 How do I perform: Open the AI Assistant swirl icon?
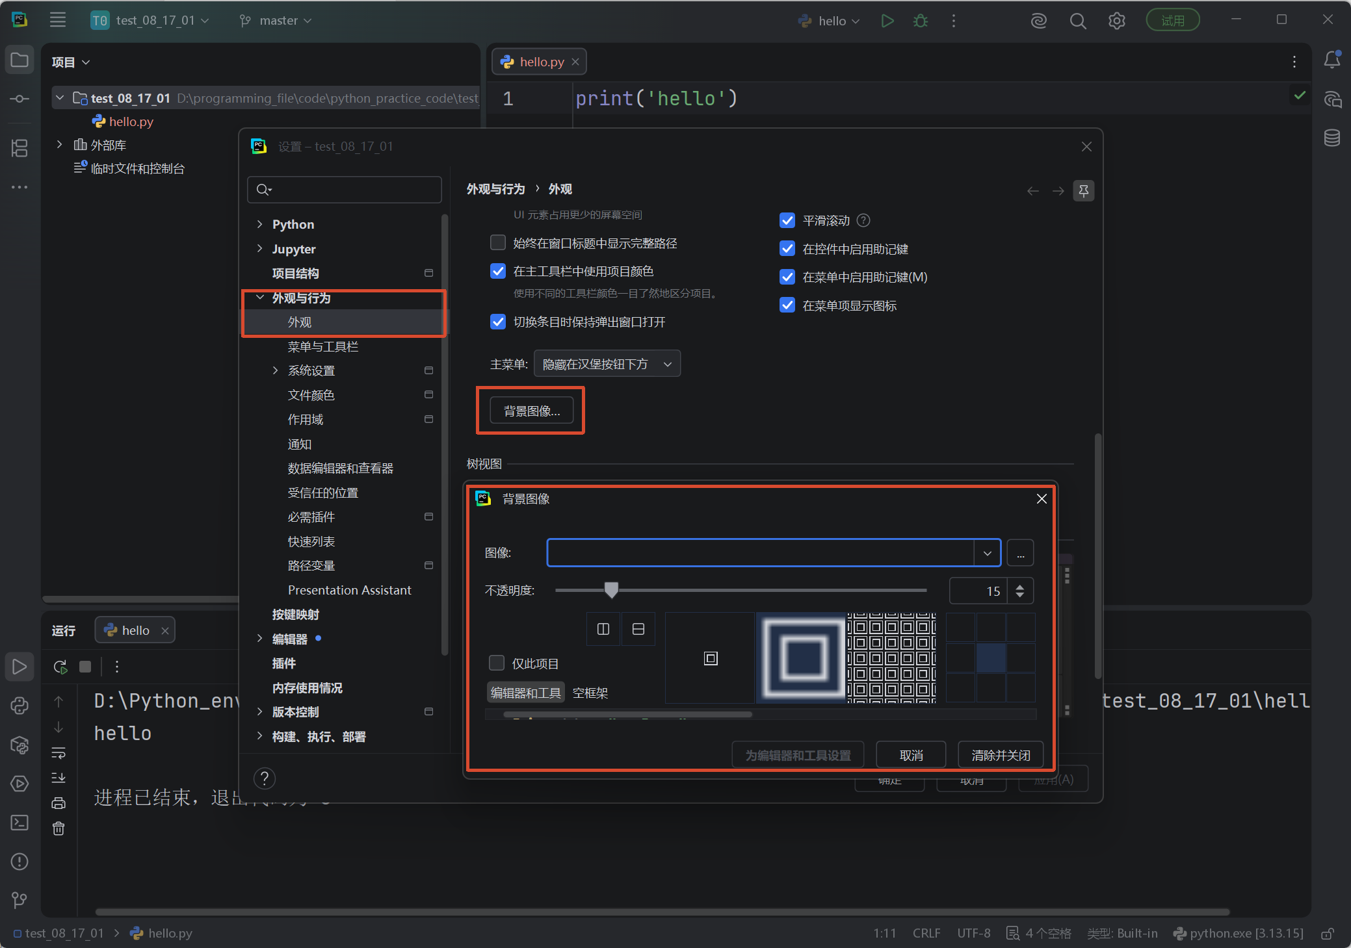click(x=1038, y=21)
